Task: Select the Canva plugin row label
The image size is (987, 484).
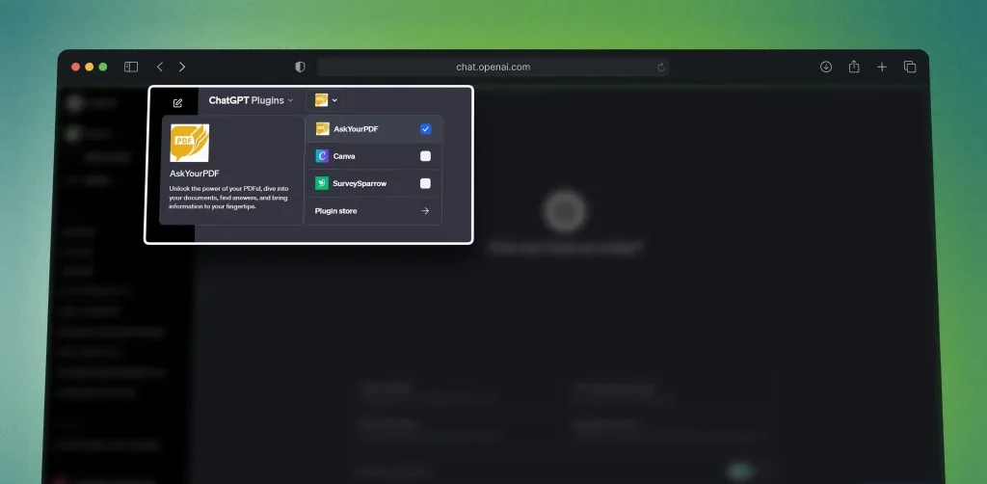Action: [344, 156]
